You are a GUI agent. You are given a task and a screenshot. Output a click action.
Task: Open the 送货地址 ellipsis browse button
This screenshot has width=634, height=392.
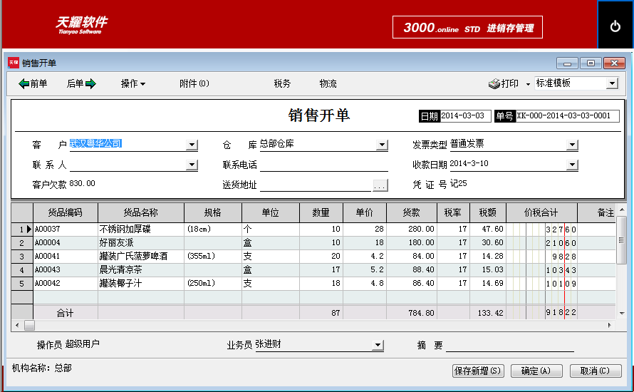tap(380, 185)
